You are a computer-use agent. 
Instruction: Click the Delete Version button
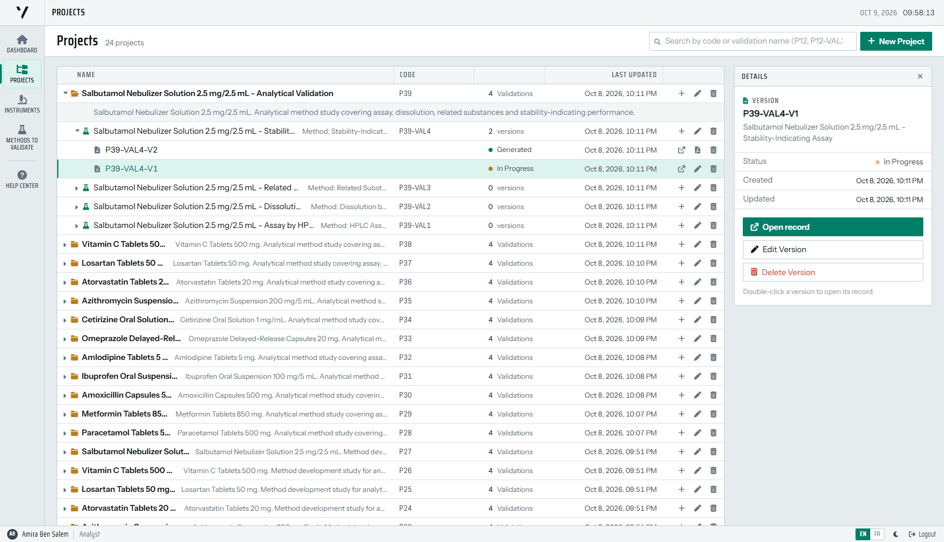(832, 272)
